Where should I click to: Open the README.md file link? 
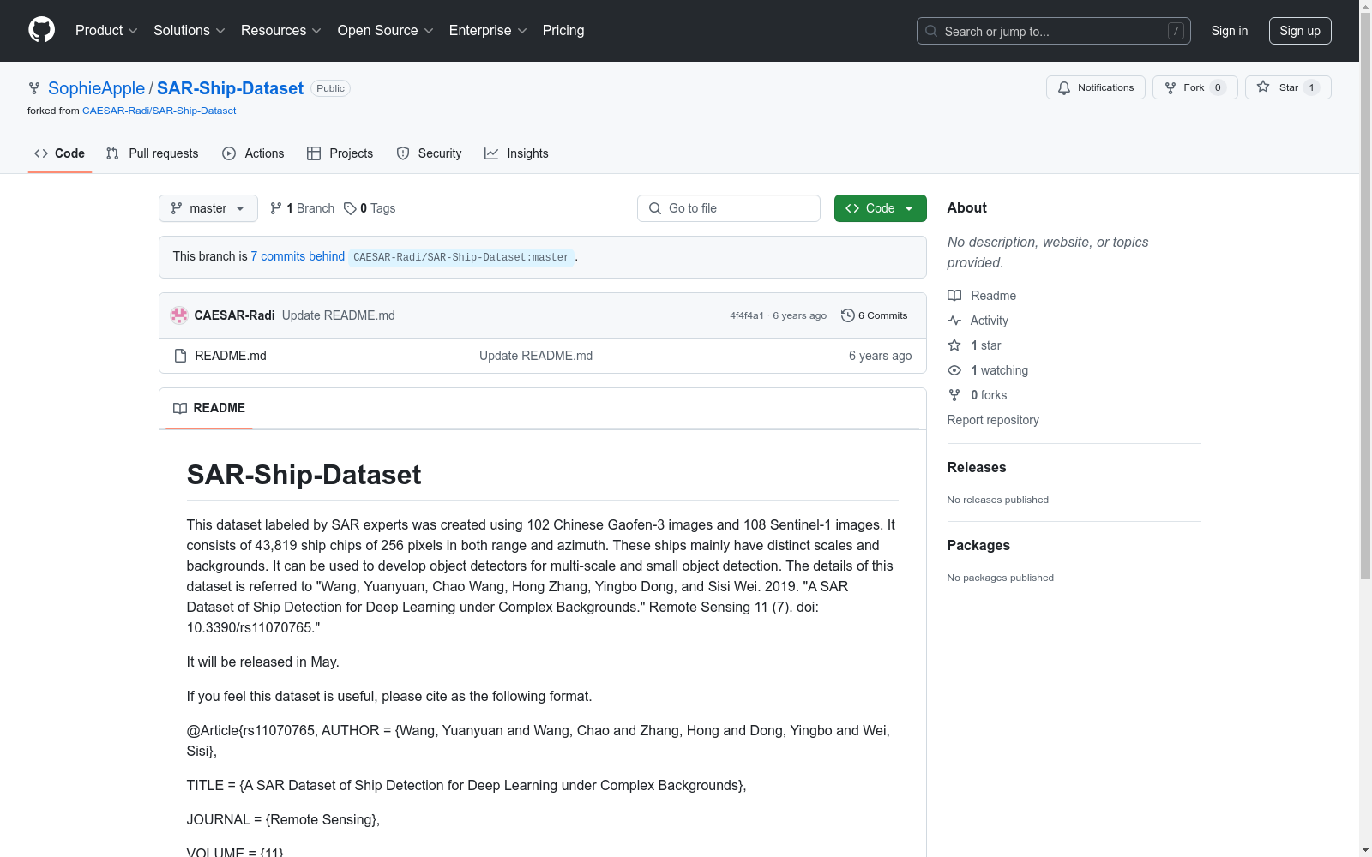(231, 356)
